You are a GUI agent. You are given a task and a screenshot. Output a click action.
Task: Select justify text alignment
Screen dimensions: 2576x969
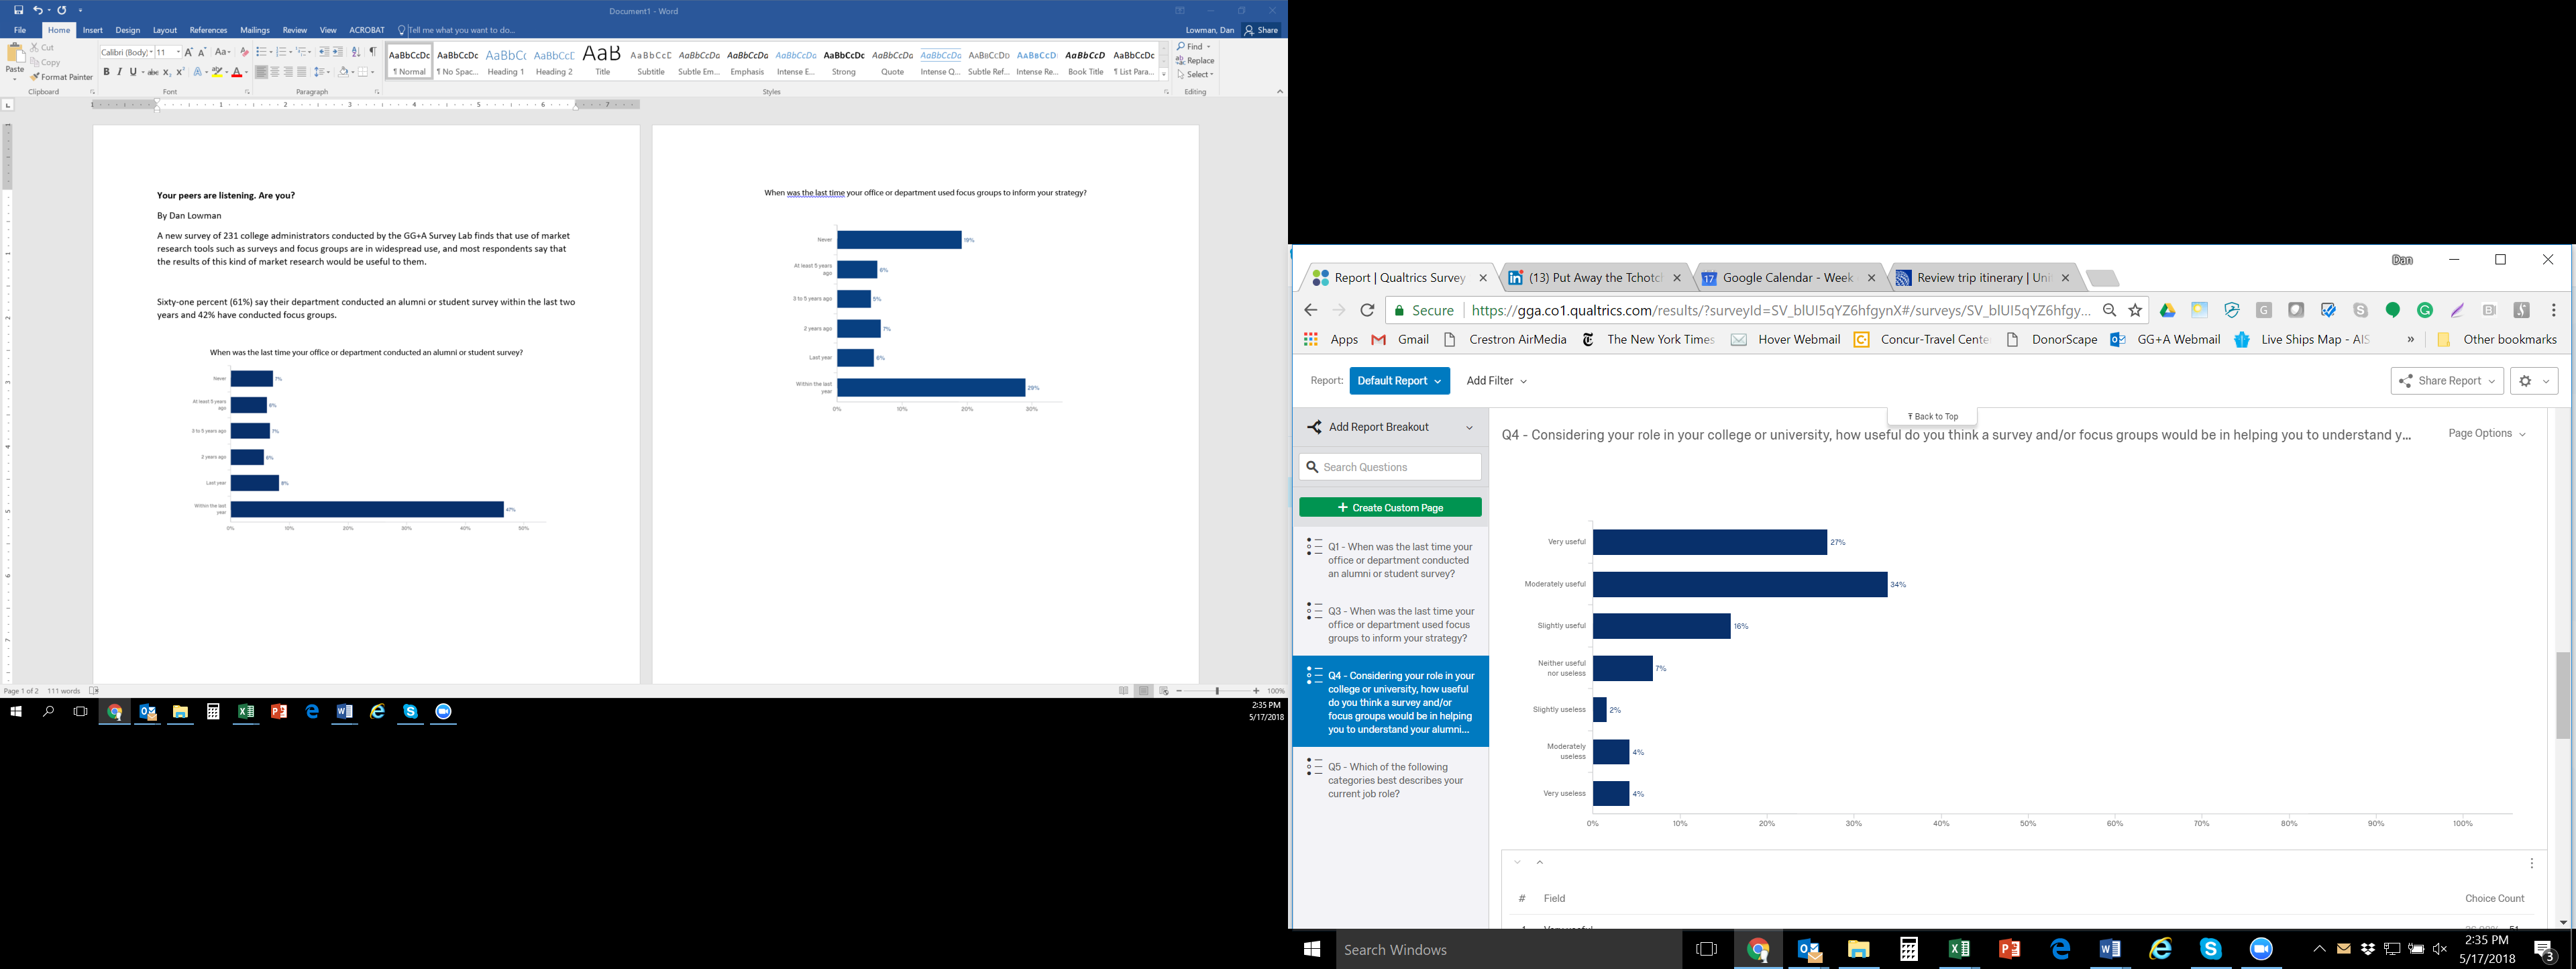pyautogui.click(x=301, y=72)
